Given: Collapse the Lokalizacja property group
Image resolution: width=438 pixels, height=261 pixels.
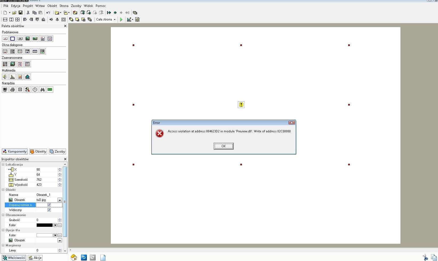Looking at the screenshot, I should coord(3,165).
